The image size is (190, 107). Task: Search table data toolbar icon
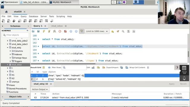click(46, 21)
